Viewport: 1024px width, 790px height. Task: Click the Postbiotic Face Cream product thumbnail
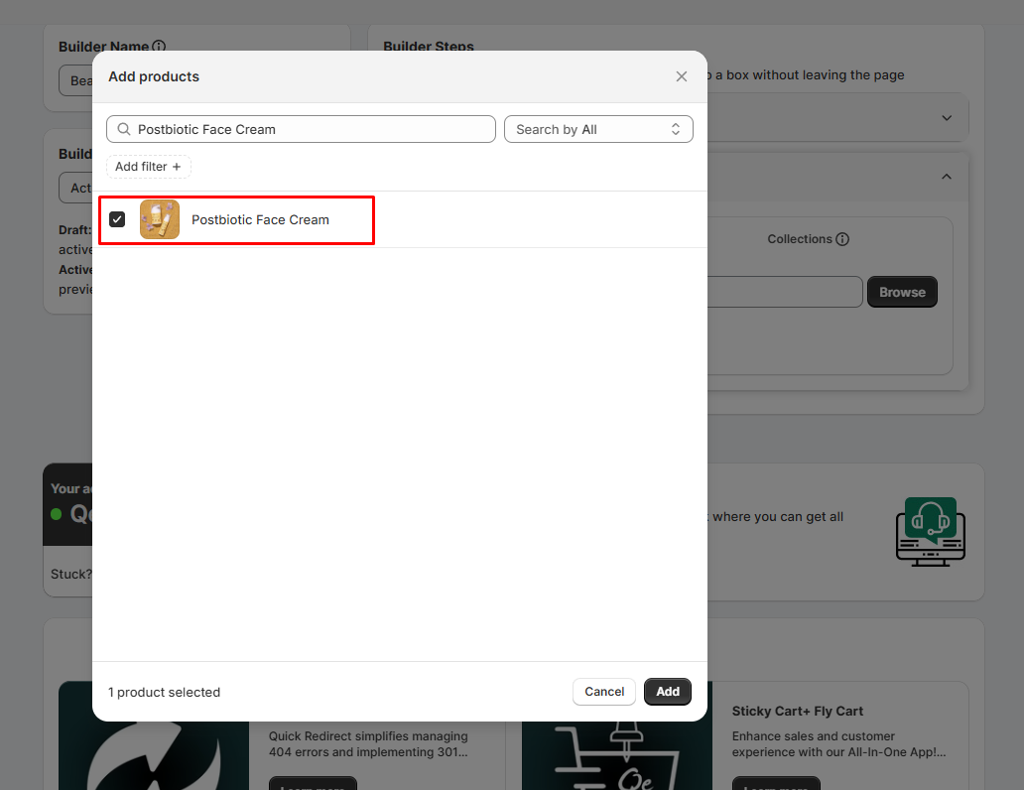click(160, 219)
